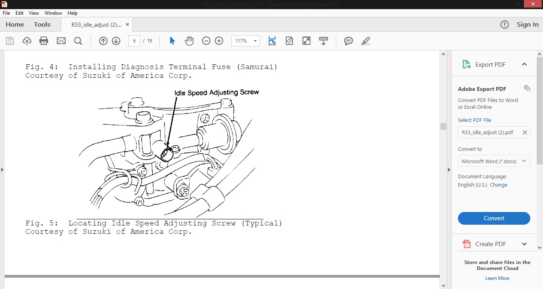Click the Zoom in plus icon
Image resolution: width=543 pixels, height=289 pixels.
tap(219, 41)
